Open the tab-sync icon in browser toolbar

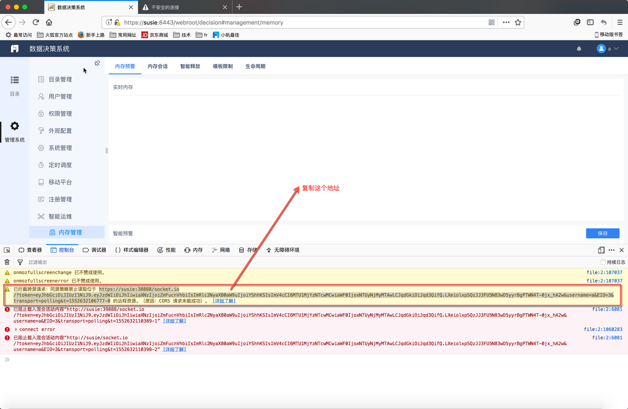click(577, 23)
